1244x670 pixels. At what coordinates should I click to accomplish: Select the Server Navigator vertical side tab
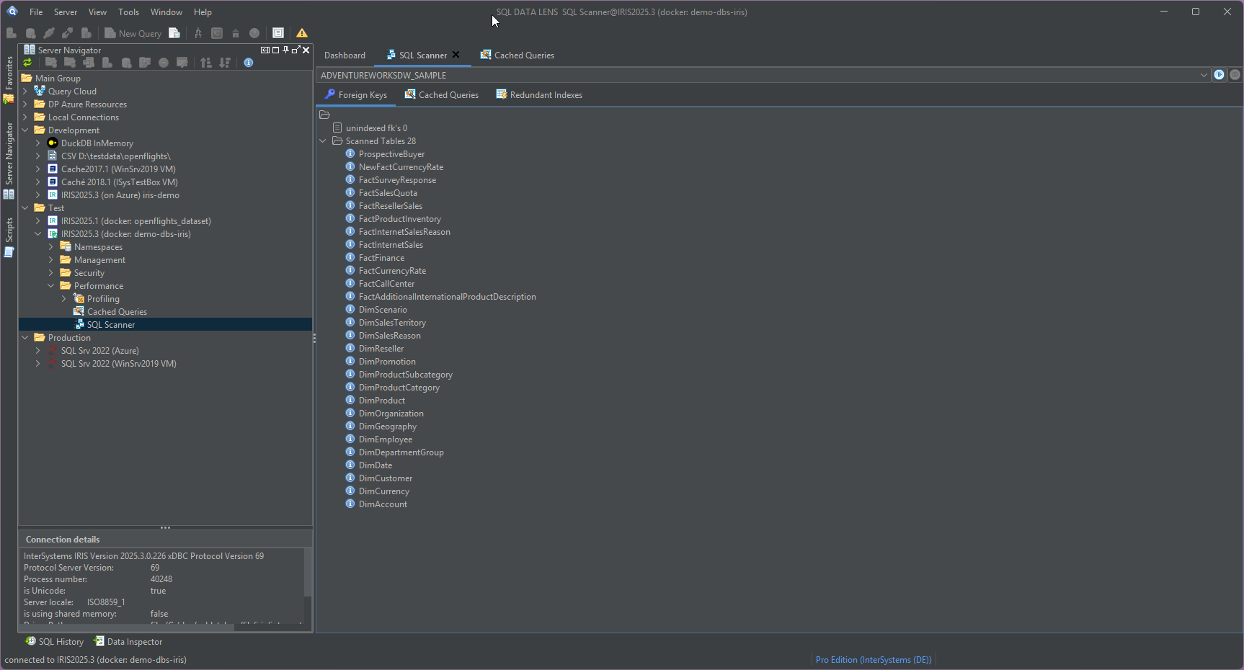[9, 160]
